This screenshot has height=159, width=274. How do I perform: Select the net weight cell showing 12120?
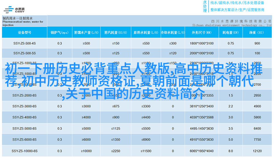(x=257, y=151)
